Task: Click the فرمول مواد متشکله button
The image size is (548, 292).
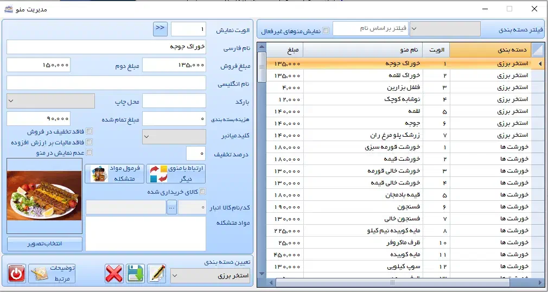Action: coord(114,174)
